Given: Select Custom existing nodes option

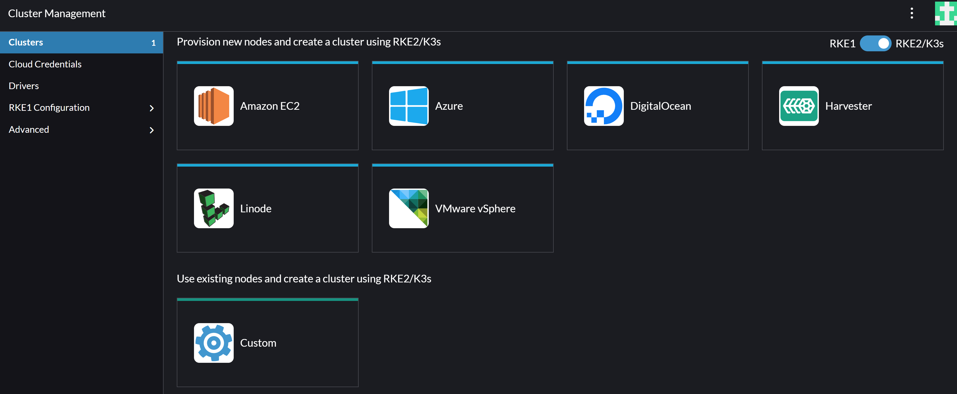Looking at the screenshot, I should click(x=267, y=342).
